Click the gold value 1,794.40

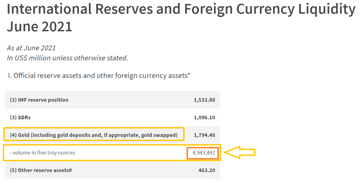click(204, 135)
